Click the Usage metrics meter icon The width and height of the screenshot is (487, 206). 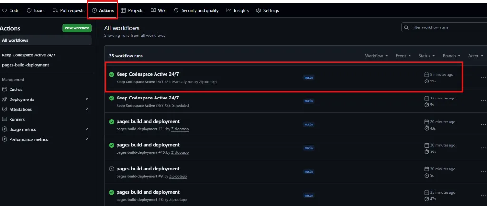[4, 129]
